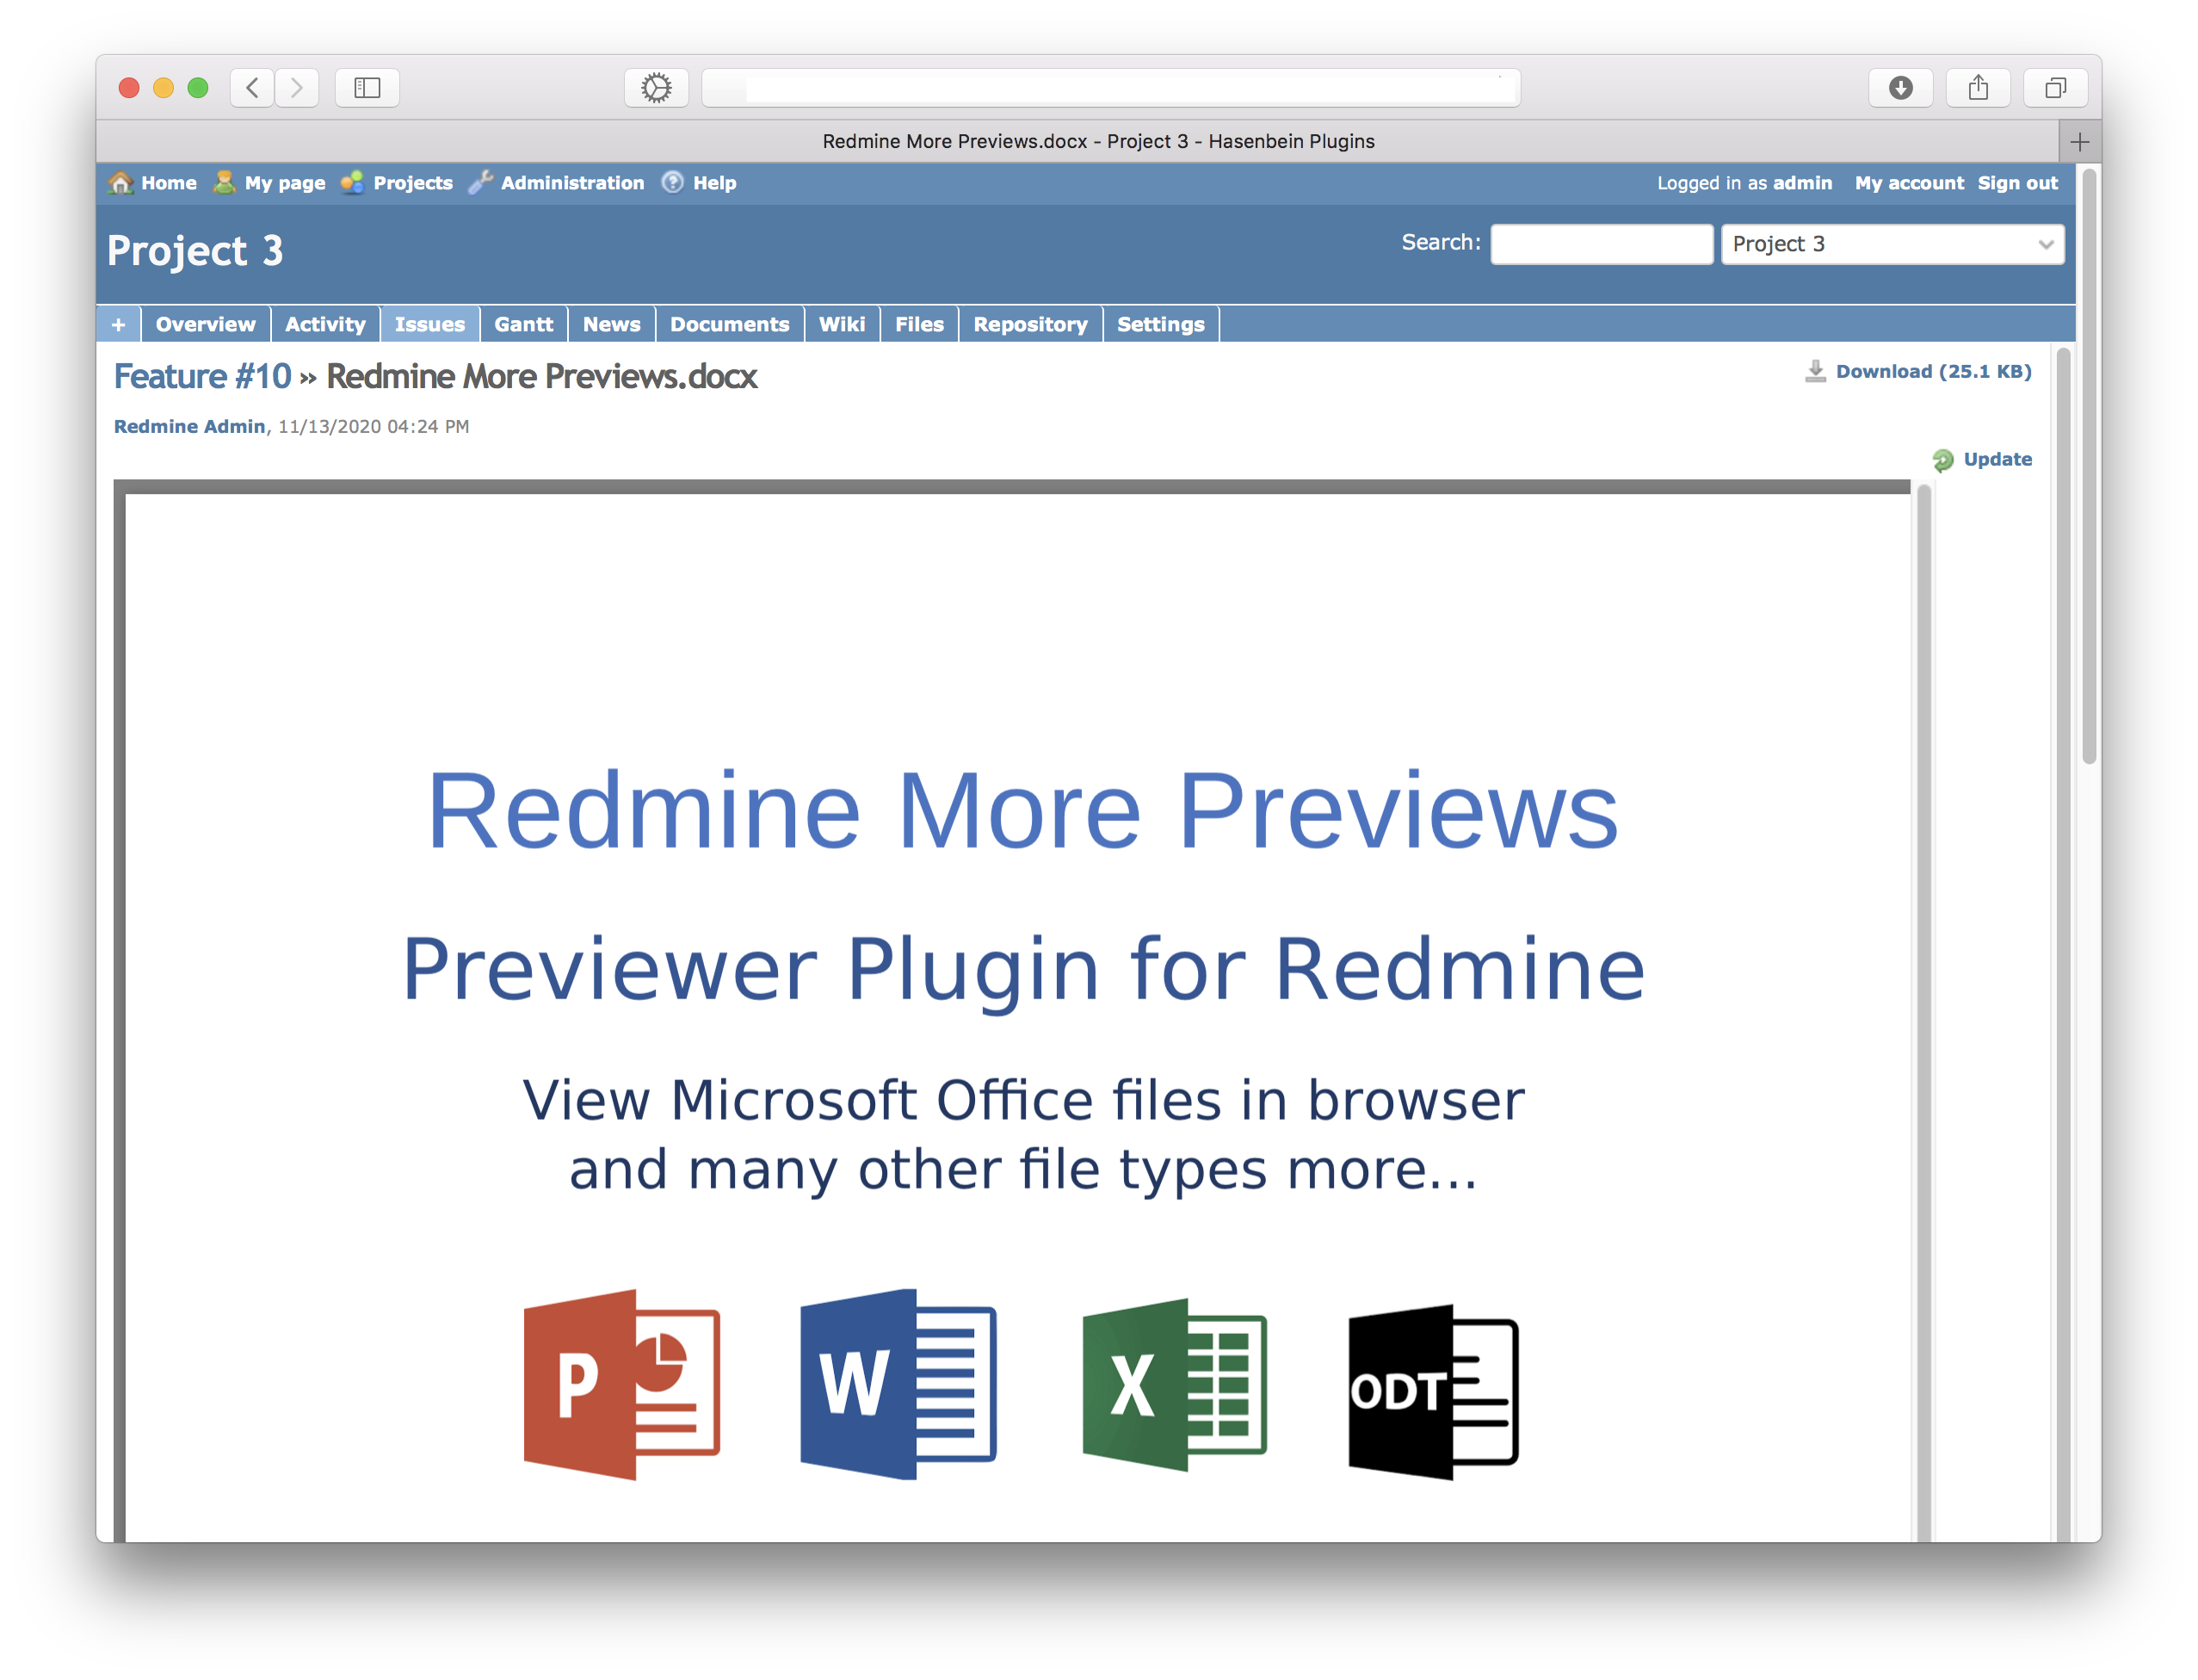Click the Excel icon in preview
2198x1680 pixels.
click(1175, 1385)
